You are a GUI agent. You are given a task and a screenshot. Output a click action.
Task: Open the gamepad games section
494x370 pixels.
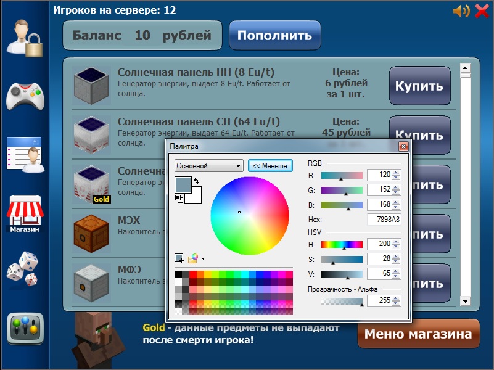pyautogui.click(x=25, y=96)
